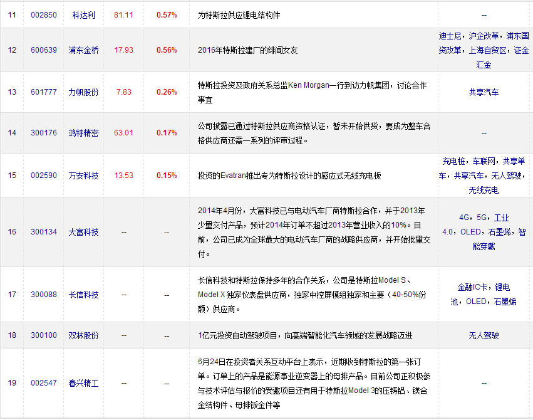533x420 pixels.
Task: Open 充电桩 concept link
Action: coord(453,161)
